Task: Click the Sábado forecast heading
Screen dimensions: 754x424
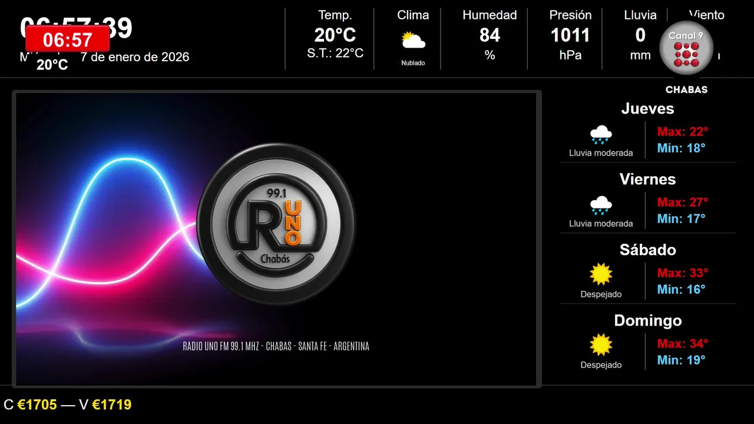Action: [647, 250]
